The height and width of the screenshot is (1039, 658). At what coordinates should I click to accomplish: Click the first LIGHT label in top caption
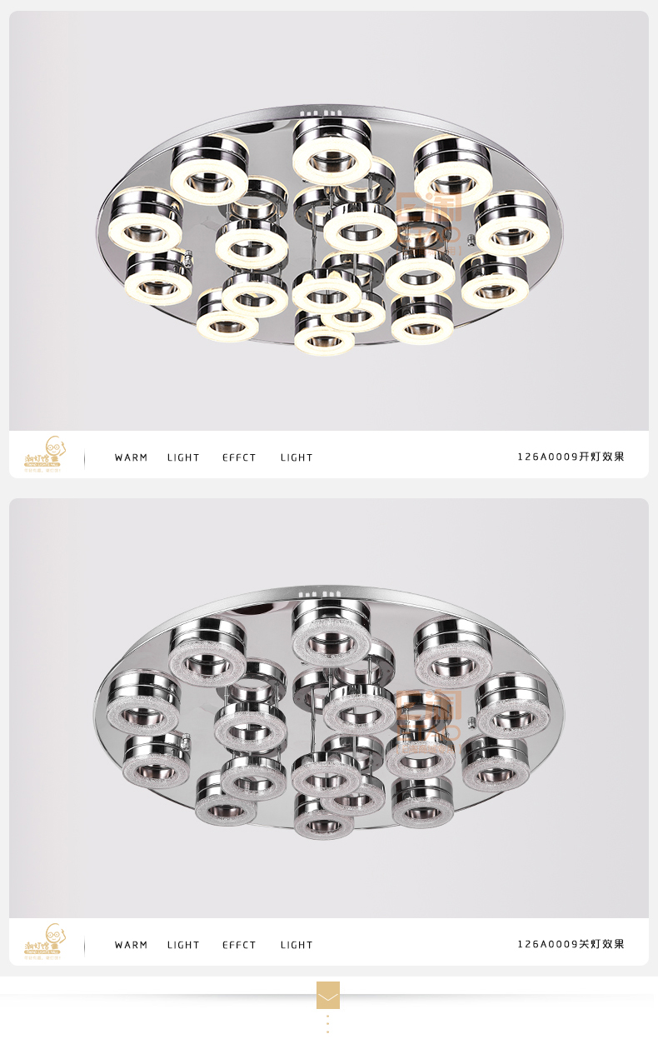click(x=183, y=457)
